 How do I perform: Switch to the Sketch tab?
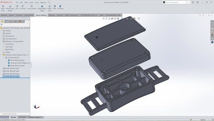coord(11,15)
